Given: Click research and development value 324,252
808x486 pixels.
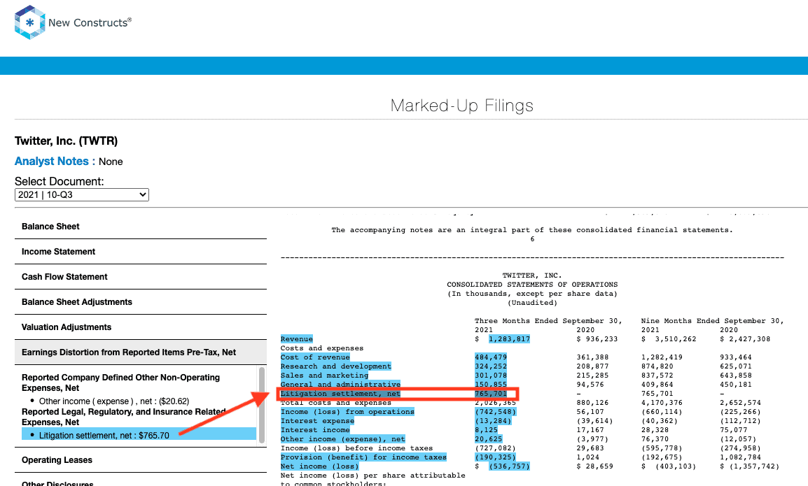Looking at the screenshot, I should click(491, 366).
